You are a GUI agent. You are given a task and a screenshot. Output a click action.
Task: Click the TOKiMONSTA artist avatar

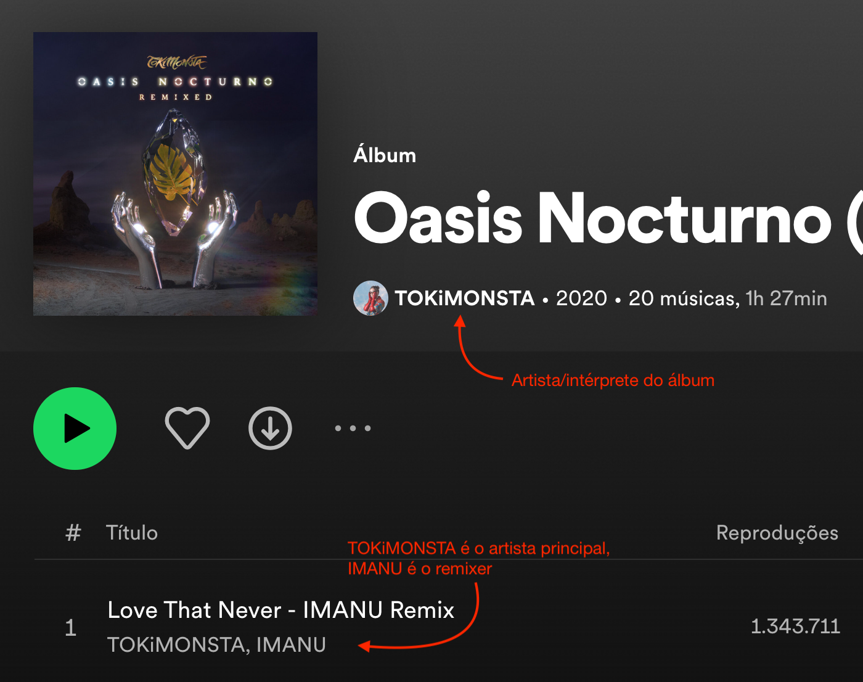[370, 298]
